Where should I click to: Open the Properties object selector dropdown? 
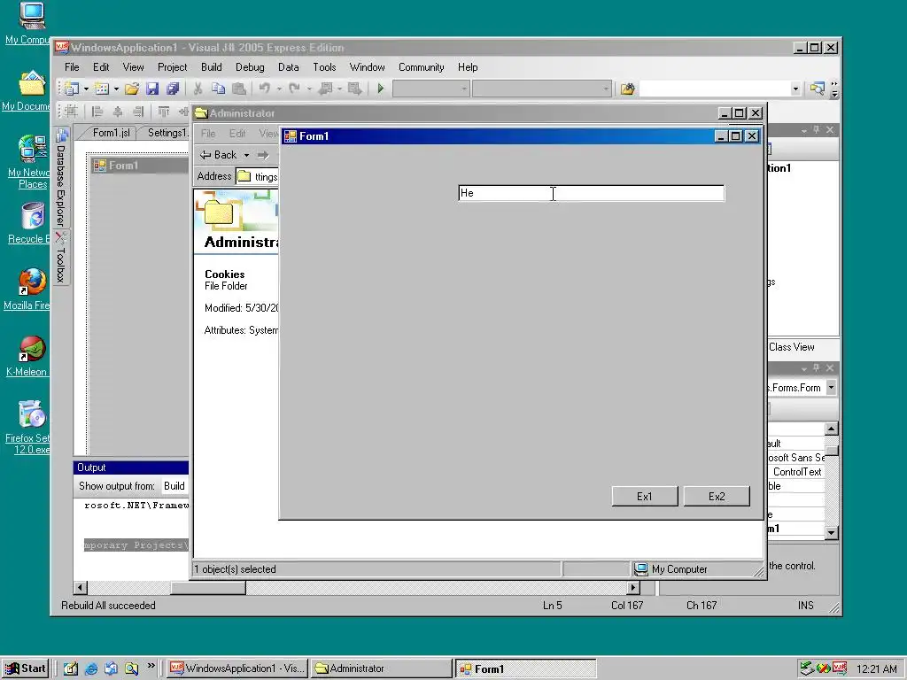click(831, 388)
